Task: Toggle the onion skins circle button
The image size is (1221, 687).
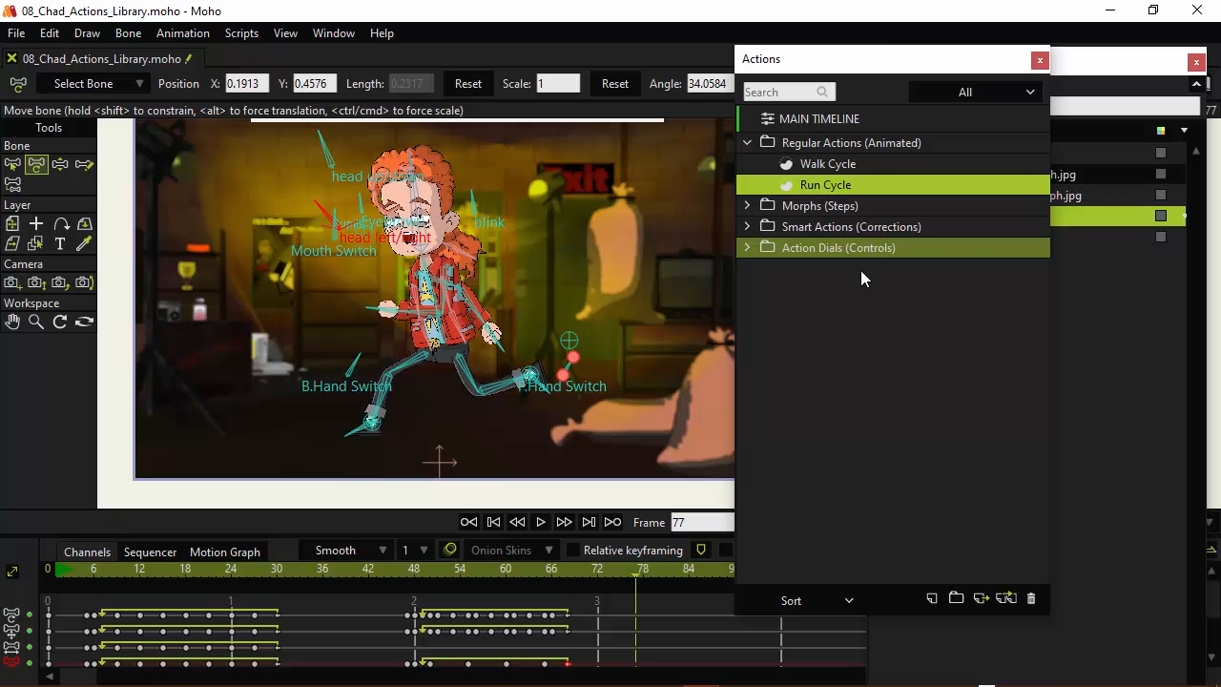Action: click(x=450, y=551)
